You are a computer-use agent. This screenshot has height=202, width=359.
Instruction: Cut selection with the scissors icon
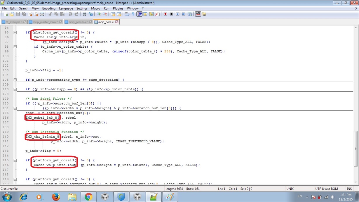click(x=50, y=14)
